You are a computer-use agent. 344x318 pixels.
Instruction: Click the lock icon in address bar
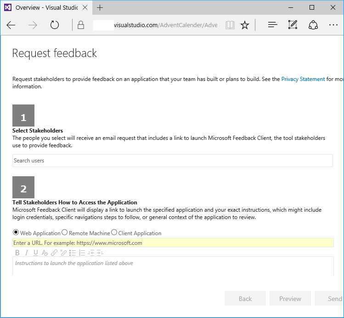coord(81,25)
